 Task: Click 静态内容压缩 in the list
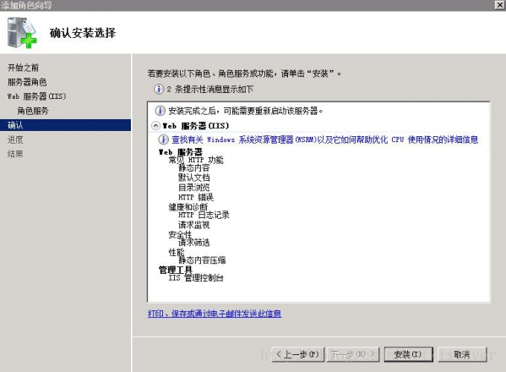pos(202,260)
